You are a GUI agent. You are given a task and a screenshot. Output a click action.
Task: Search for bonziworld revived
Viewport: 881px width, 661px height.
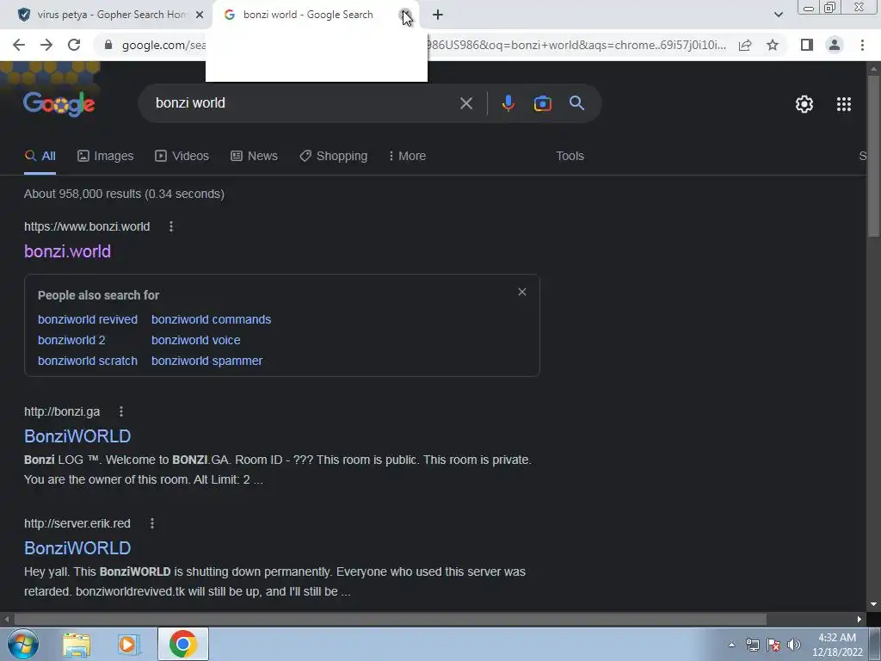click(88, 319)
